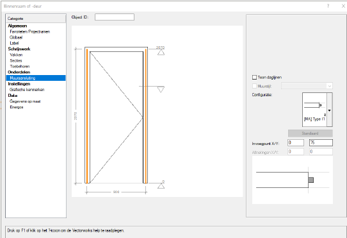The width and height of the screenshot is (347, 238).
Task: Click the middle downward elevation triangle marker
Action: point(161,89)
